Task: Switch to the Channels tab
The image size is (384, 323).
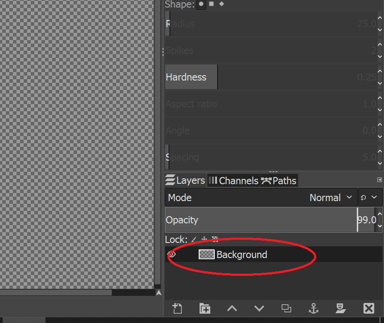Action: [x=233, y=181]
